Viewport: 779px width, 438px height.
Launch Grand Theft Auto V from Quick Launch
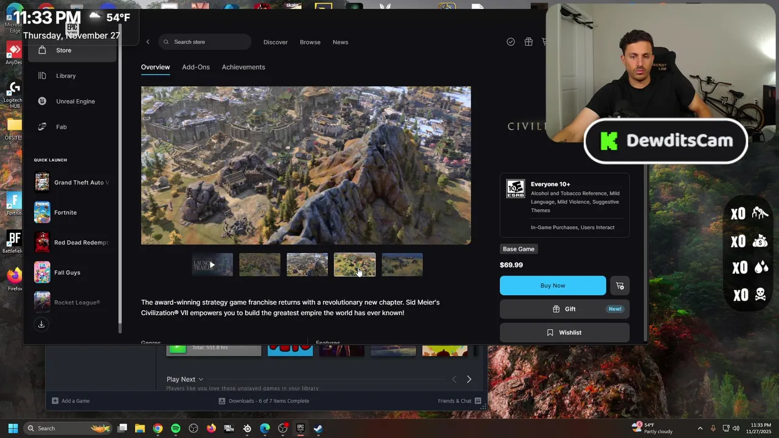click(x=72, y=182)
